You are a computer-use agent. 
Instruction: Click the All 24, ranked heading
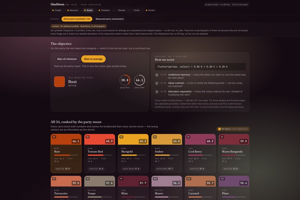coord(76,122)
